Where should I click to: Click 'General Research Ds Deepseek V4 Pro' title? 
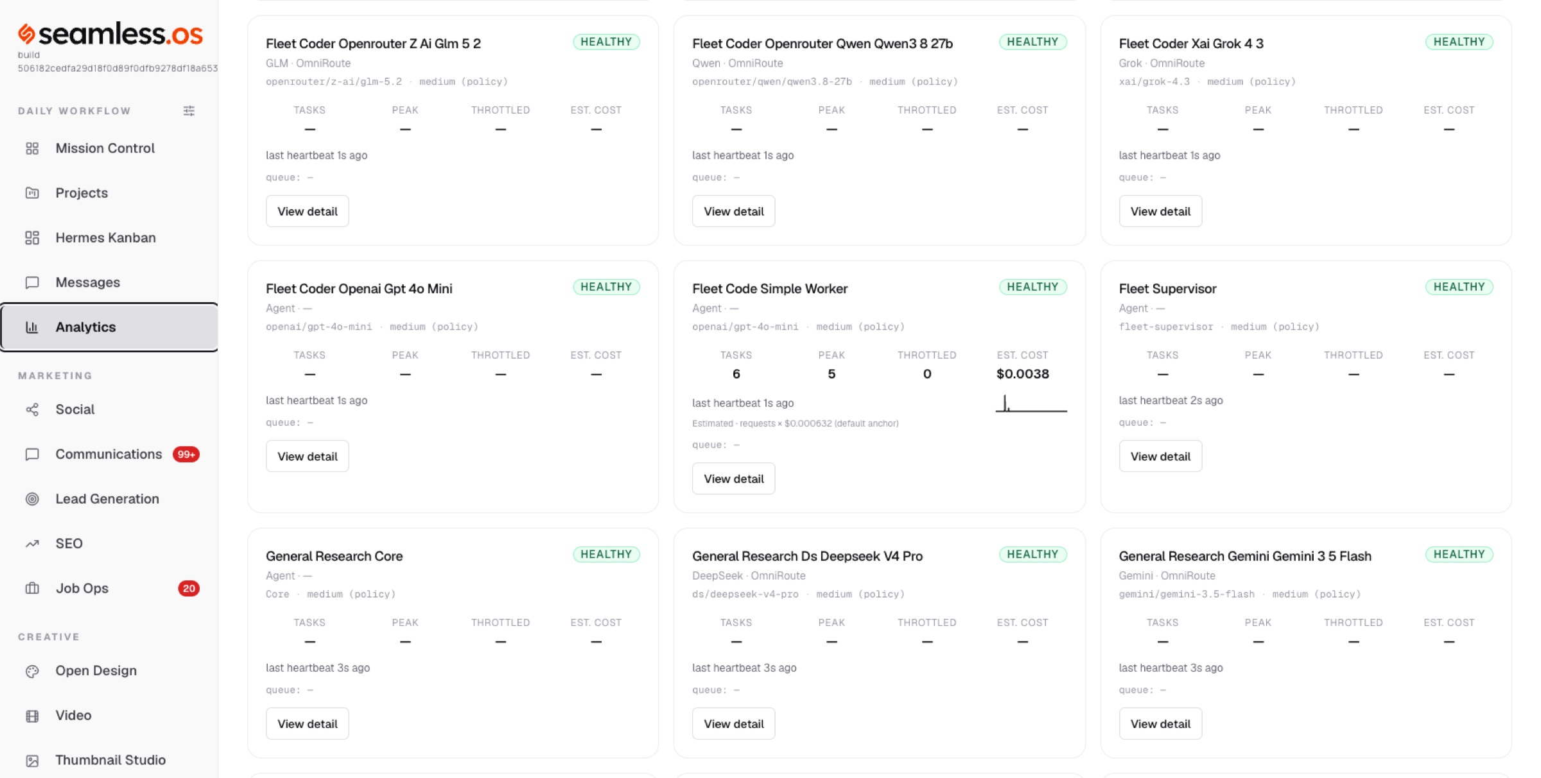click(807, 556)
